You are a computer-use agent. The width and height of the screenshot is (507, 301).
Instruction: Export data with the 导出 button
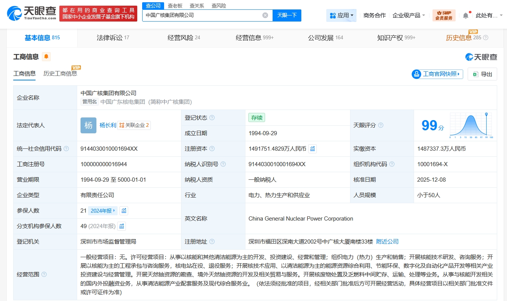(x=482, y=74)
